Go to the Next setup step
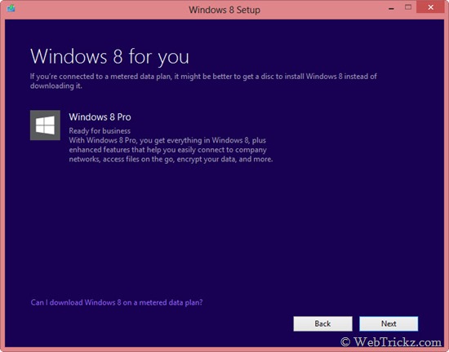The height and width of the screenshot is (352, 449). coord(389,323)
